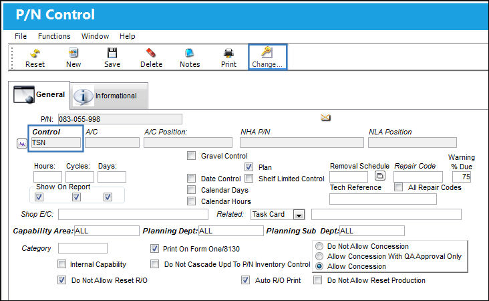Enable Shelf Limited Control checkbox
489x301 pixels.
click(249, 179)
